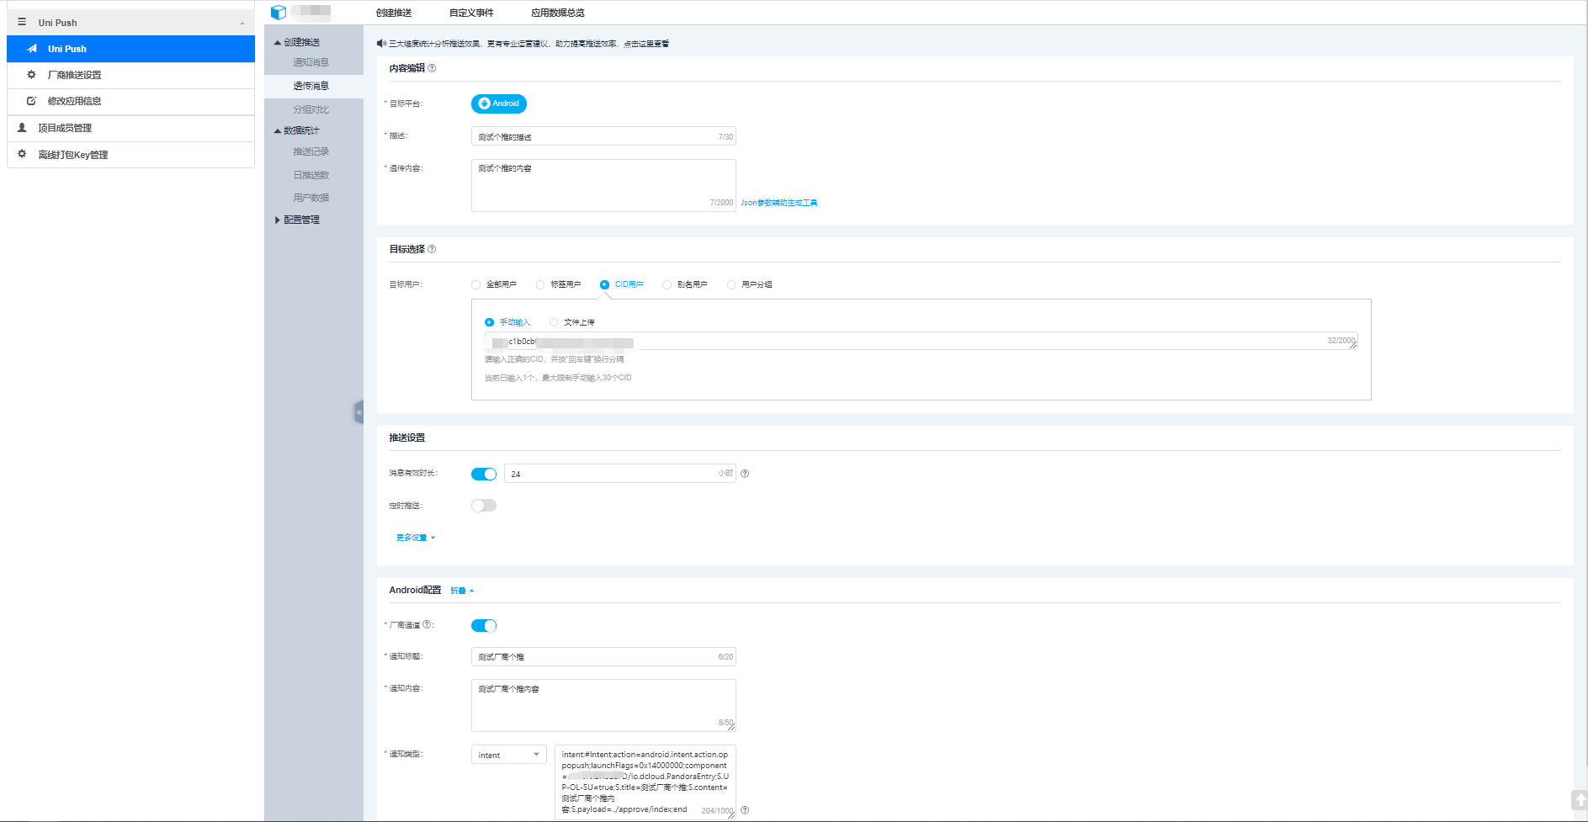Select the 用户分组 radio button
Viewport: 1588px width, 822px height.
(x=731, y=284)
